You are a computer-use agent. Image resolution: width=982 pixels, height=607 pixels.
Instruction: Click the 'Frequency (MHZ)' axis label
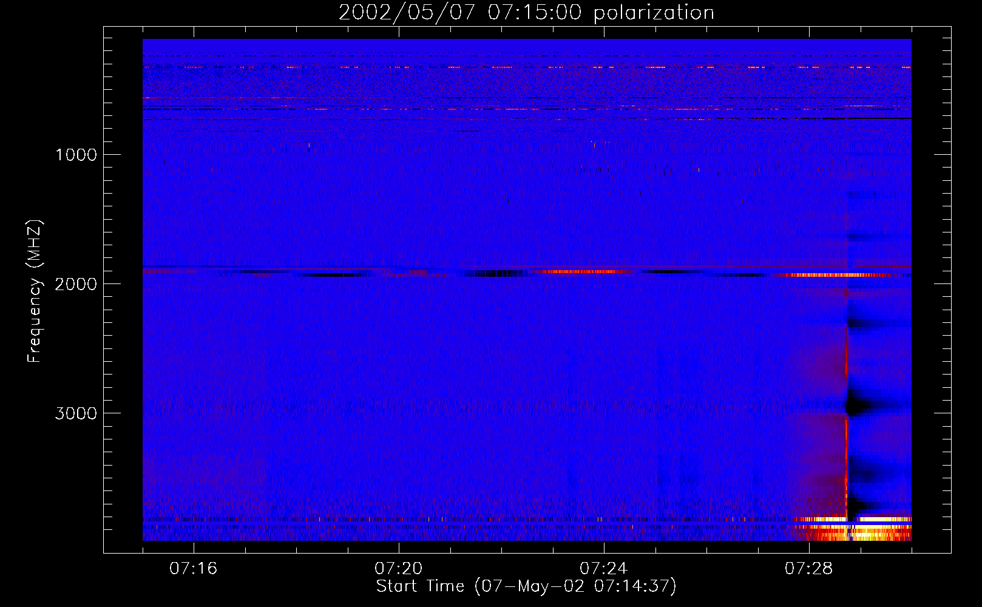click(x=35, y=291)
